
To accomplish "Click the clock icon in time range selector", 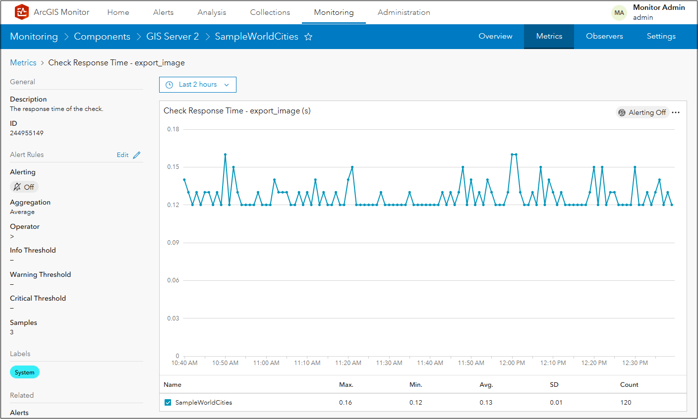I will pyautogui.click(x=169, y=85).
